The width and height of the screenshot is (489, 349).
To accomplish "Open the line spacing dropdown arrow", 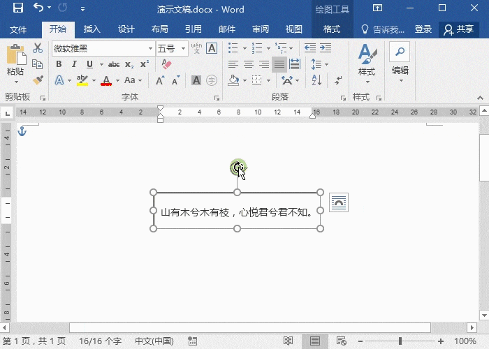I will pyautogui.click(x=326, y=64).
